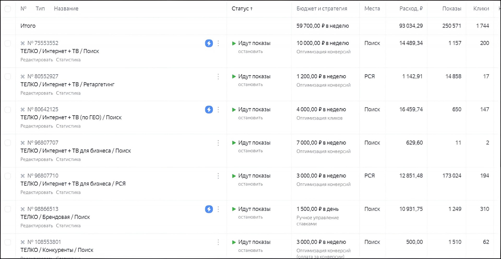Click lightning icon on Брендовая campaign

209,209
